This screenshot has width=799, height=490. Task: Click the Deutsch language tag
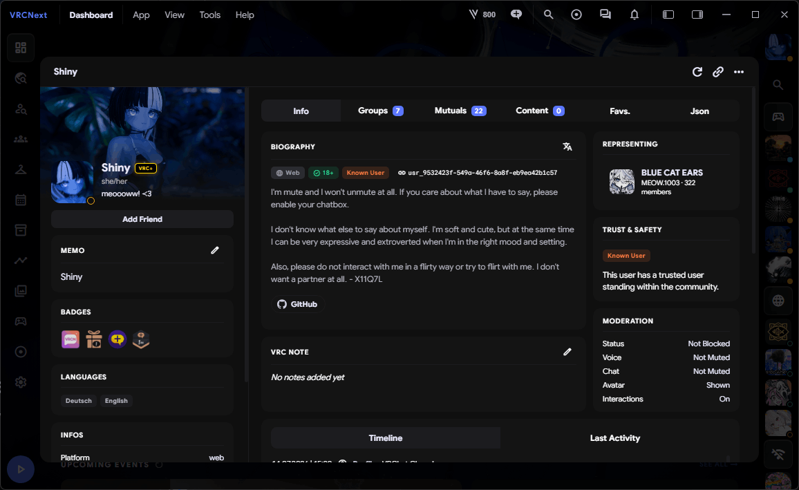coord(79,401)
